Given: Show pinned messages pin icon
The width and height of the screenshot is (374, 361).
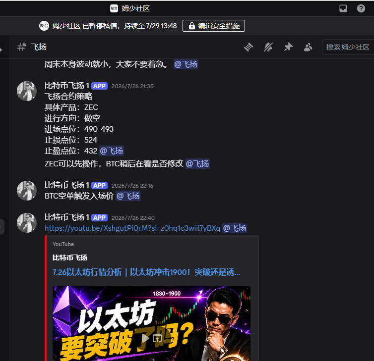Looking at the screenshot, I should 288,47.
